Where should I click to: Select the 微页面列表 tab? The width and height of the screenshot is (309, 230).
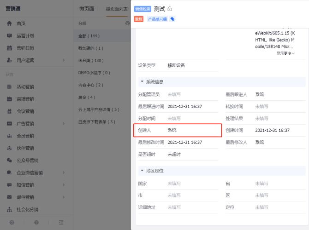click(116, 9)
